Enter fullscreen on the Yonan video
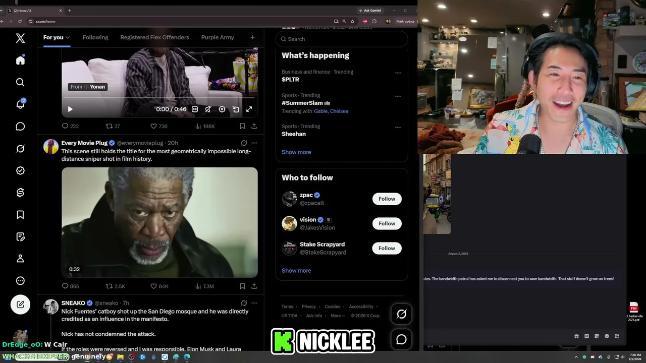 click(249, 109)
